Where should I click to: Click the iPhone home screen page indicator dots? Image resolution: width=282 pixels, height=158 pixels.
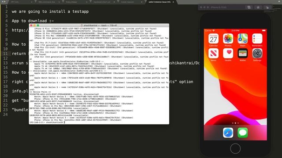coord(235,123)
